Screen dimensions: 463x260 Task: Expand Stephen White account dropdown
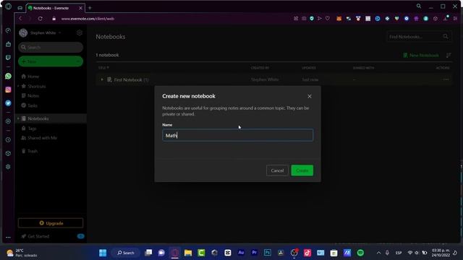59,32
